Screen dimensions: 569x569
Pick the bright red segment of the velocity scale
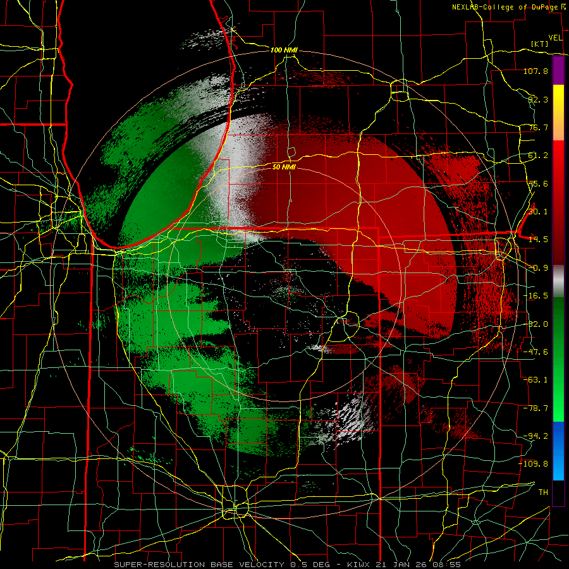(x=558, y=203)
